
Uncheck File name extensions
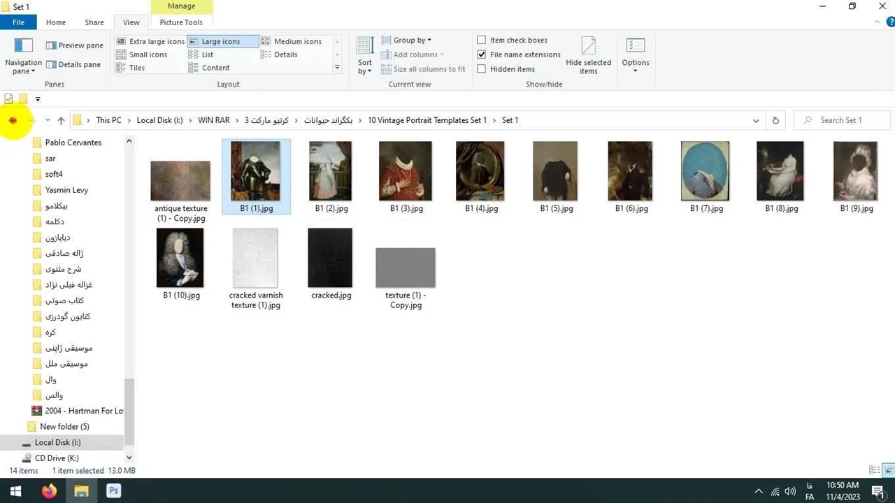pos(482,54)
